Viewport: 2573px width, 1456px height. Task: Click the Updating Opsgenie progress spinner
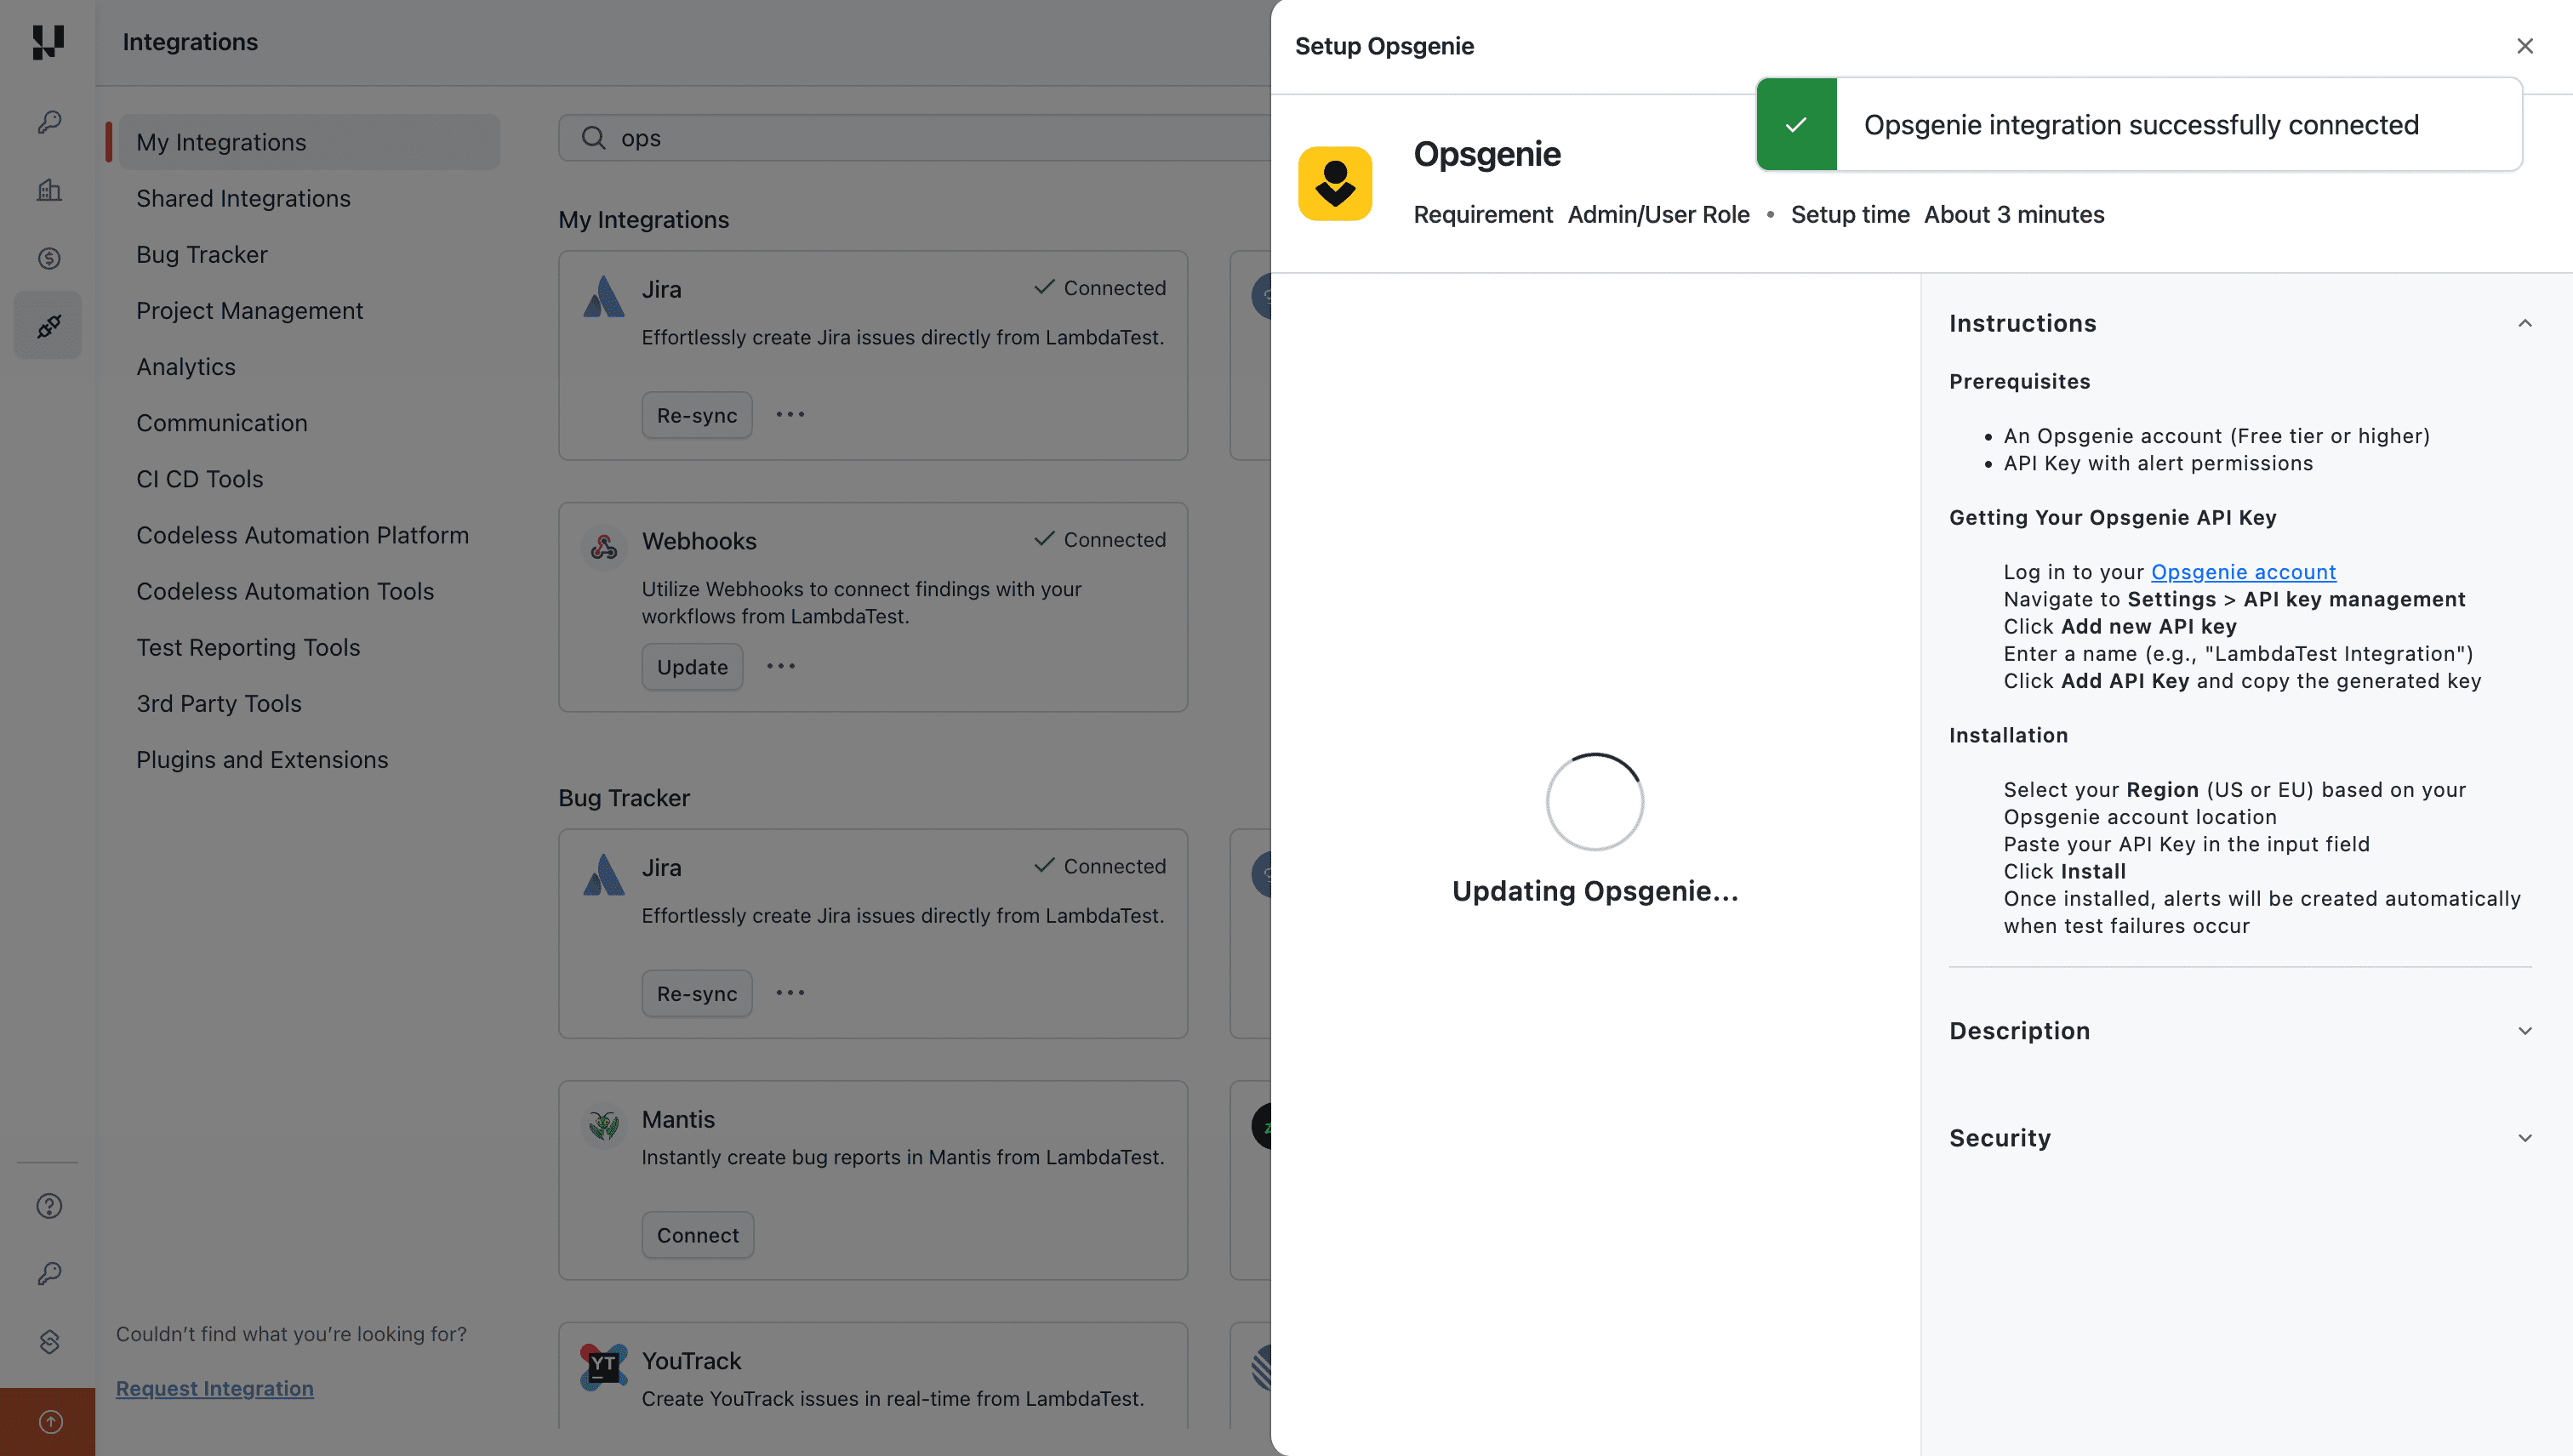click(1594, 801)
